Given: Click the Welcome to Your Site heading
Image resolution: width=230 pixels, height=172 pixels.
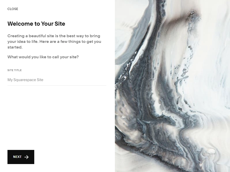Looking at the screenshot, I should pos(36,24).
